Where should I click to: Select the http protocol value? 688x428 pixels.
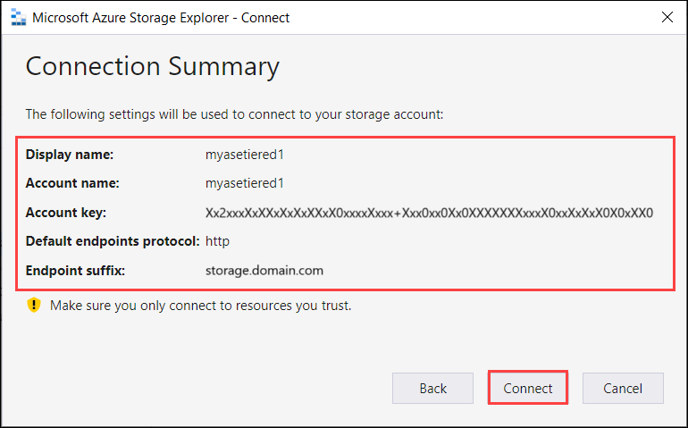[217, 241]
